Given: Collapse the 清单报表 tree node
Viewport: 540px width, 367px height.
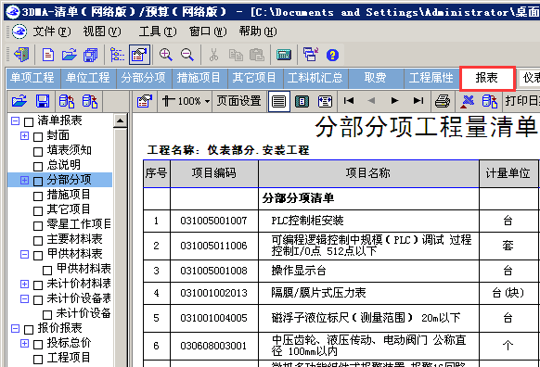Looking at the screenshot, I should click(15, 121).
